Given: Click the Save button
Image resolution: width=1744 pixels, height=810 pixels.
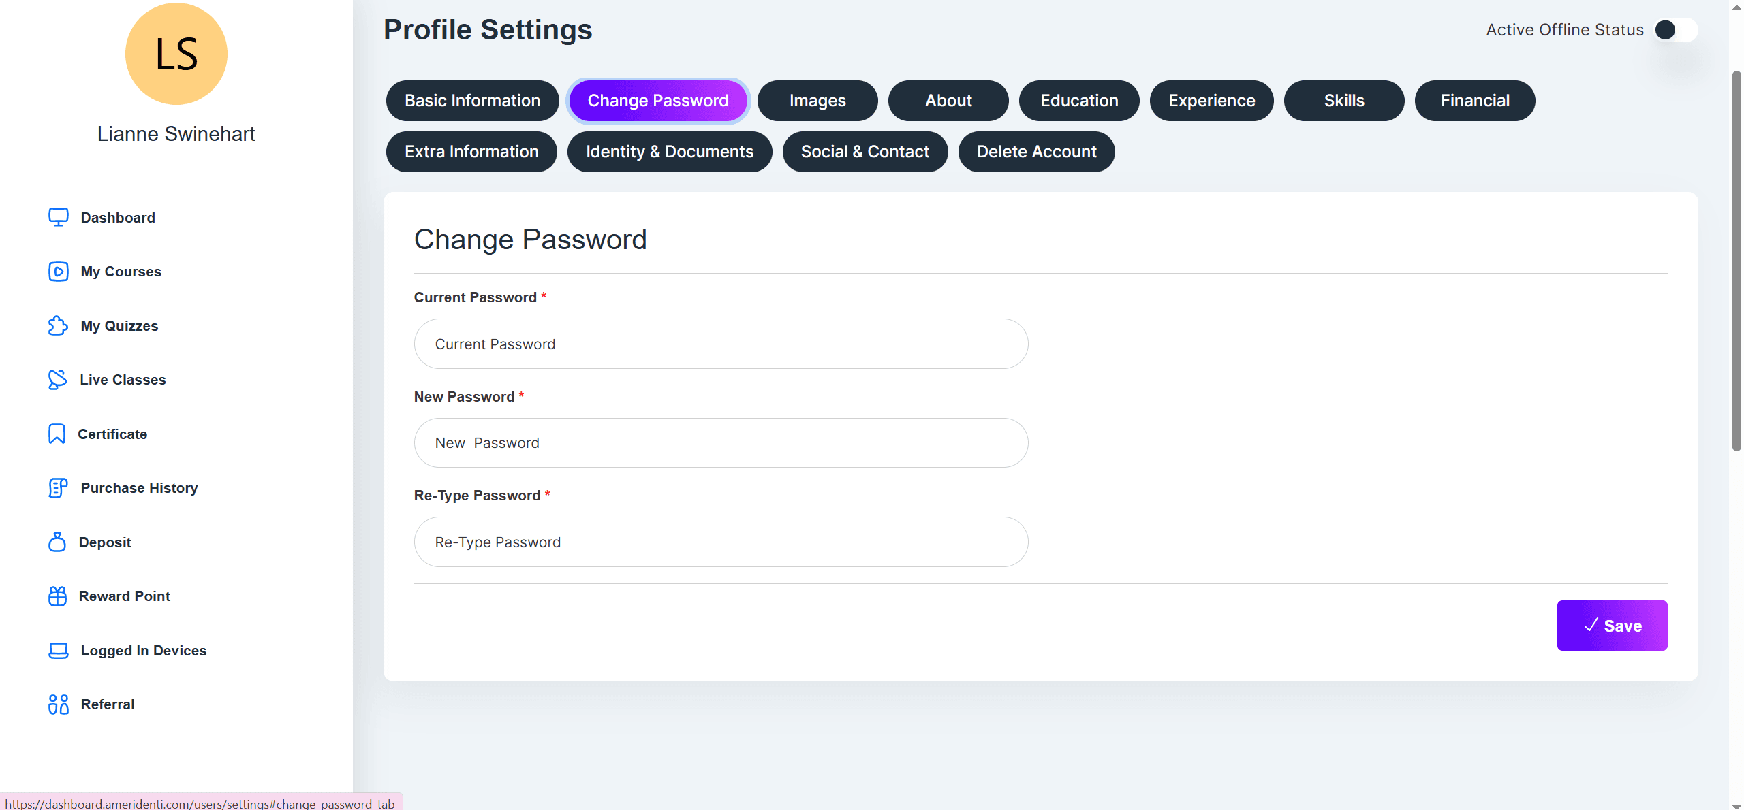Looking at the screenshot, I should [x=1613, y=626].
